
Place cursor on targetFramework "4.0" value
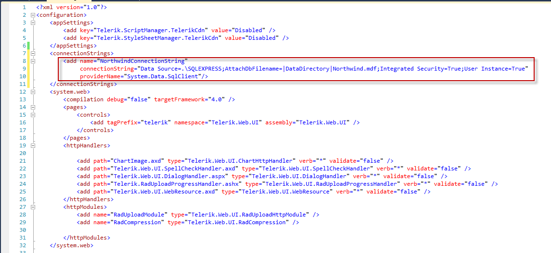pyautogui.click(x=217, y=99)
